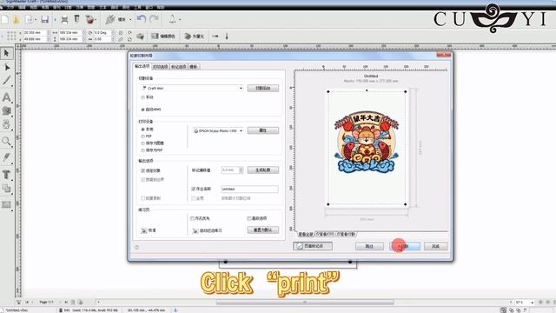Select the shape tool in left toolbar
The image size is (556, 313).
click(6, 110)
